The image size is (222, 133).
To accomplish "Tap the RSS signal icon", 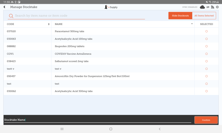I will click(213, 7).
